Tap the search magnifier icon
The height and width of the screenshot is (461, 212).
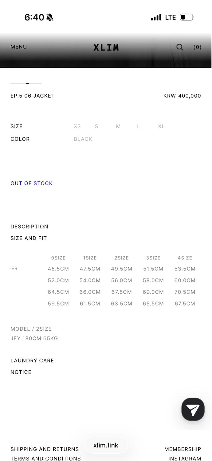click(x=180, y=47)
